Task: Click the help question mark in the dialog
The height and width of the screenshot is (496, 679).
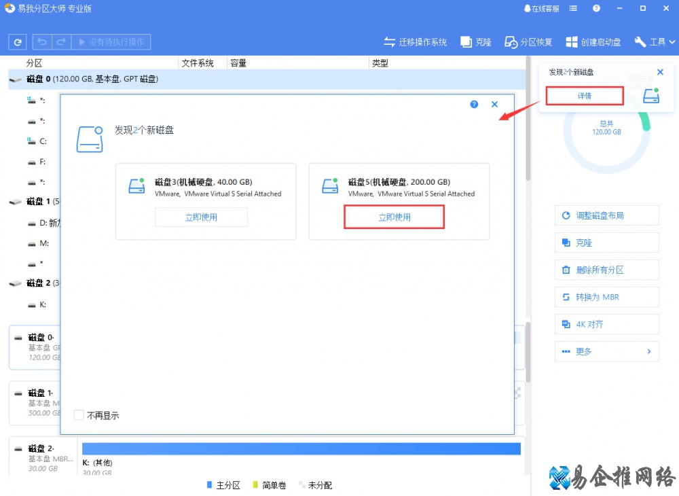Action: click(474, 105)
